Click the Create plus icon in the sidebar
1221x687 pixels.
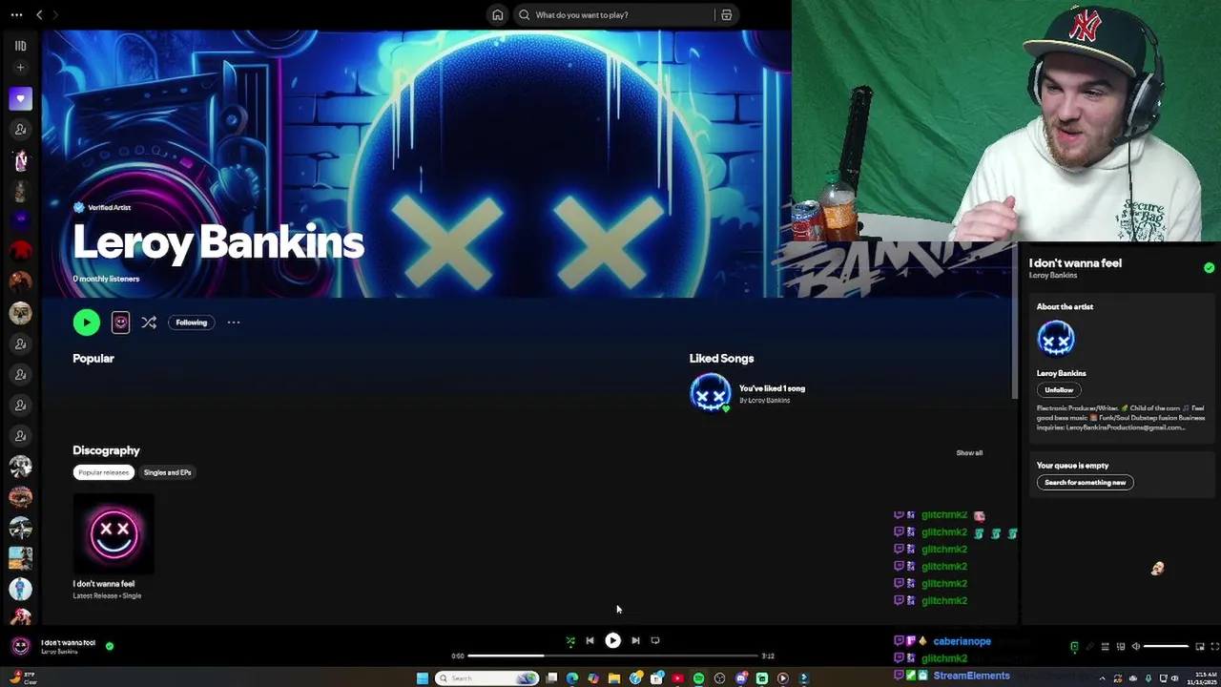[20, 68]
